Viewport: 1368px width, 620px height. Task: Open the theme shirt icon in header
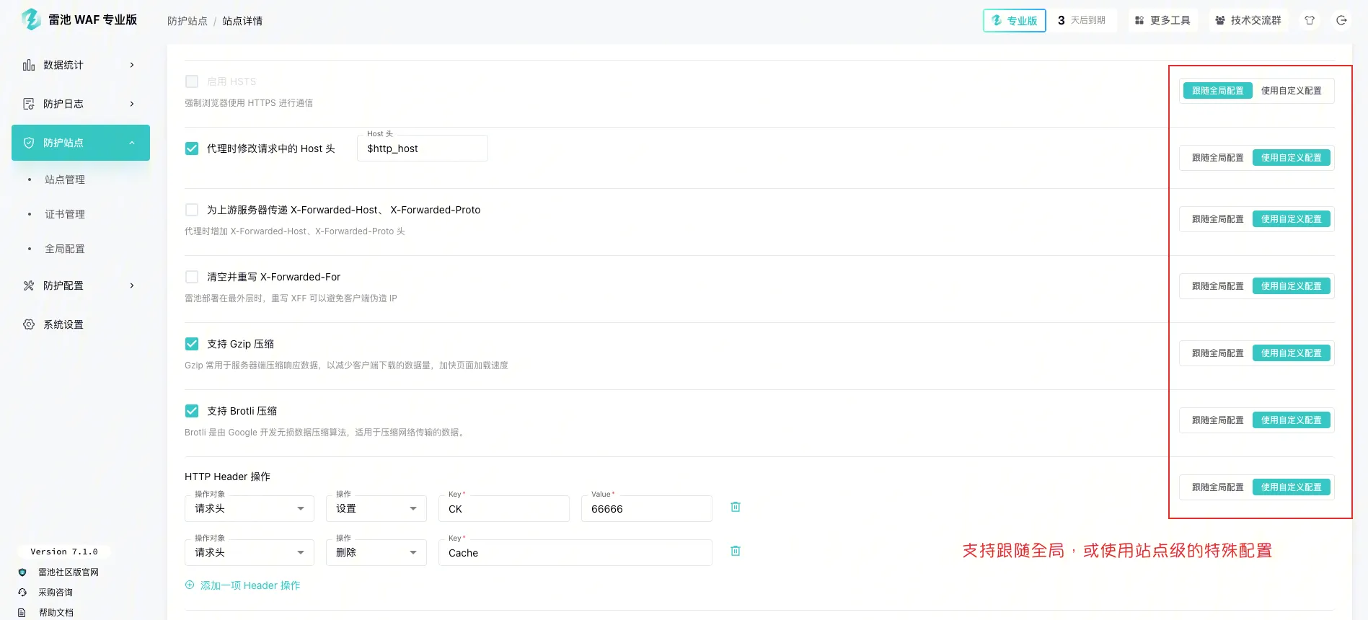1310,20
